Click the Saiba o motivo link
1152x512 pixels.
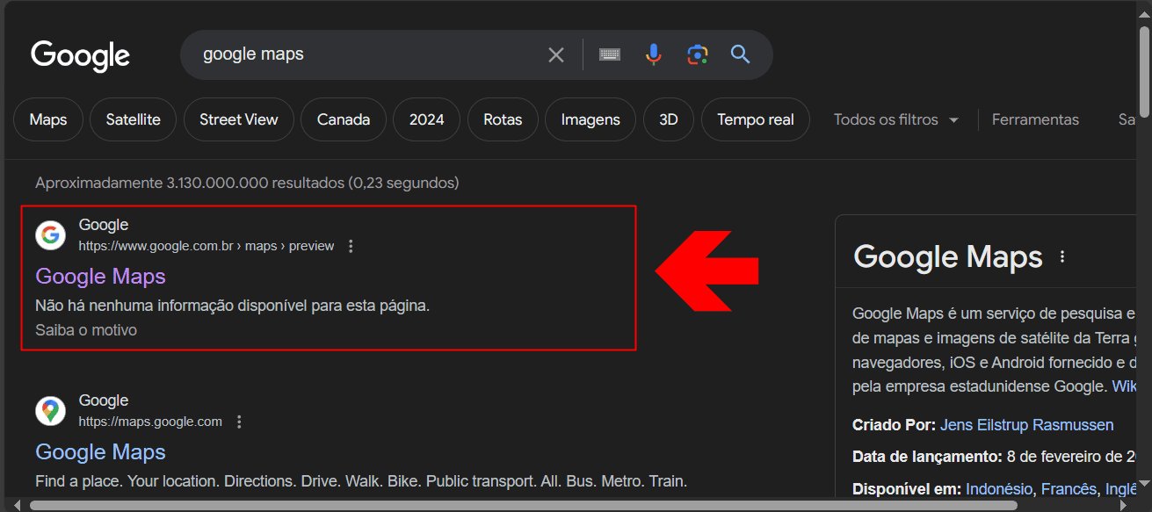click(x=86, y=330)
